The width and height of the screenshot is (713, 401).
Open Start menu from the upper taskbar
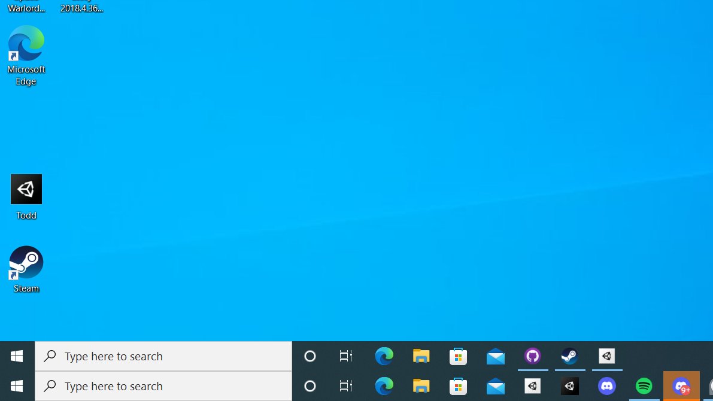point(17,356)
